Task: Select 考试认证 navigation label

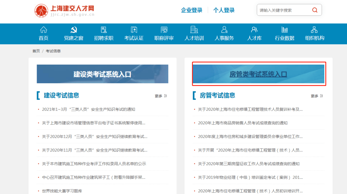Action: coord(134,38)
